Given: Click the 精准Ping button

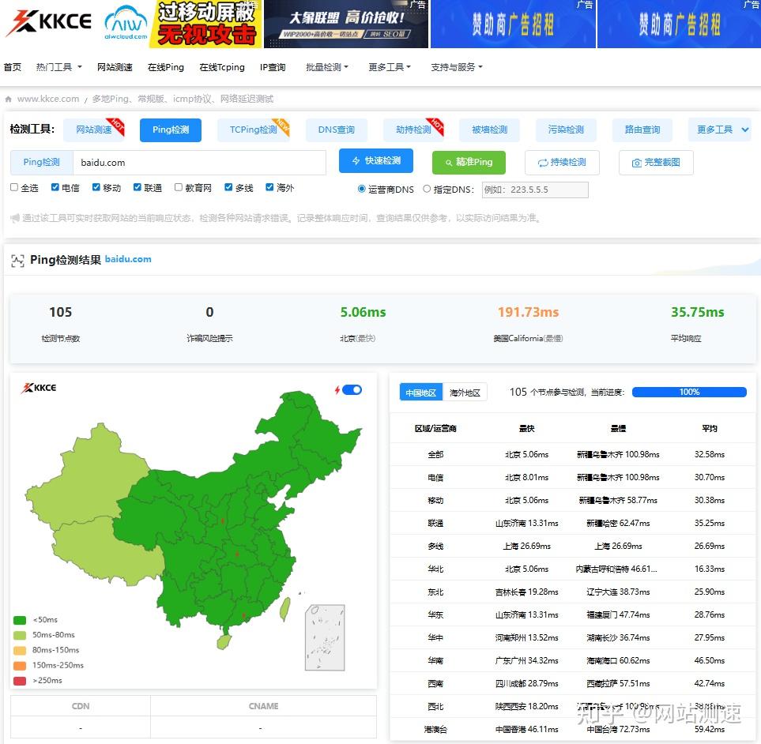Looking at the screenshot, I should point(469,161).
